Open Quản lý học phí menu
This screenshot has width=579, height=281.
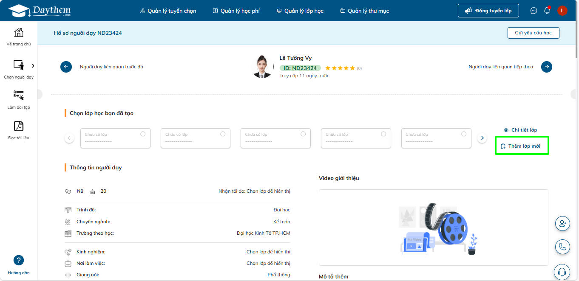(236, 11)
